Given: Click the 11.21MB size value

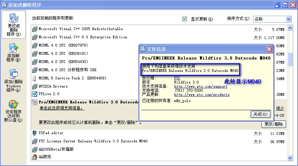Looking at the screenshot, I should pyautogui.click(x=277, y=133).
